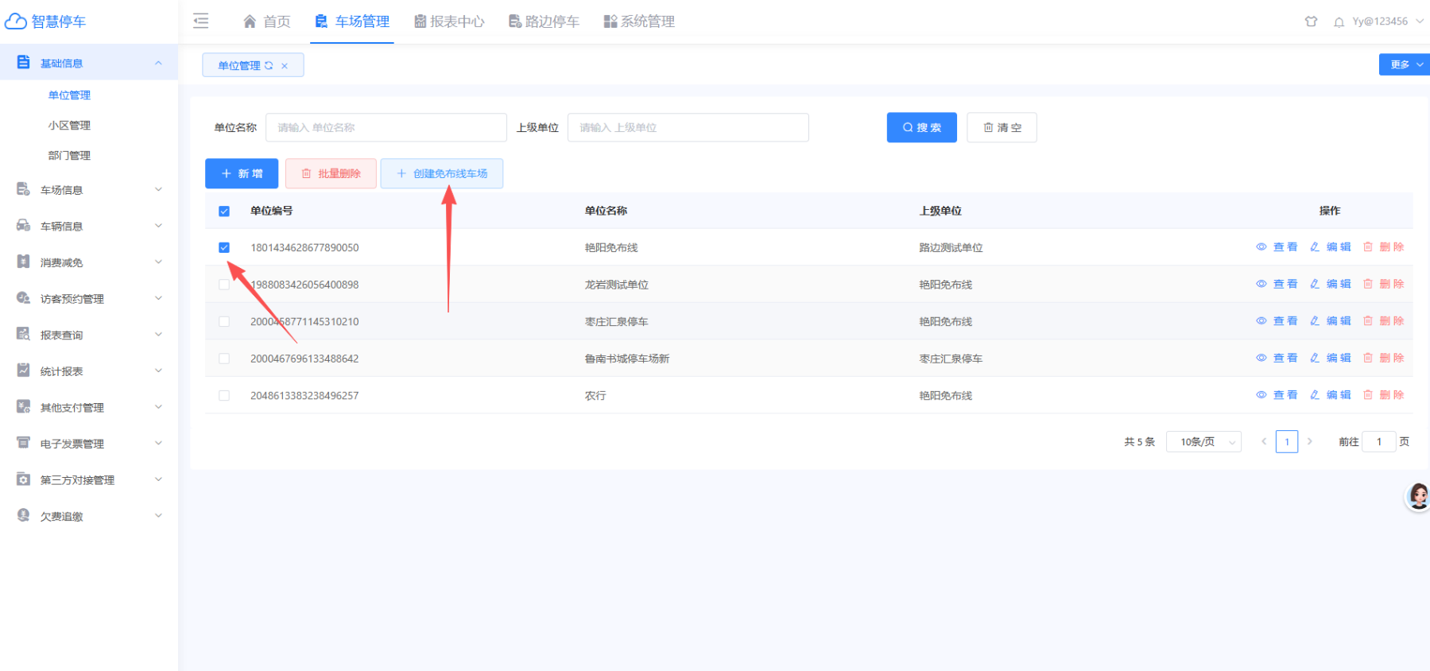Viewport: 1430px width, 671px height.
Task: Edit the 龙岩测试单位 row
Action: point(1331,284)
